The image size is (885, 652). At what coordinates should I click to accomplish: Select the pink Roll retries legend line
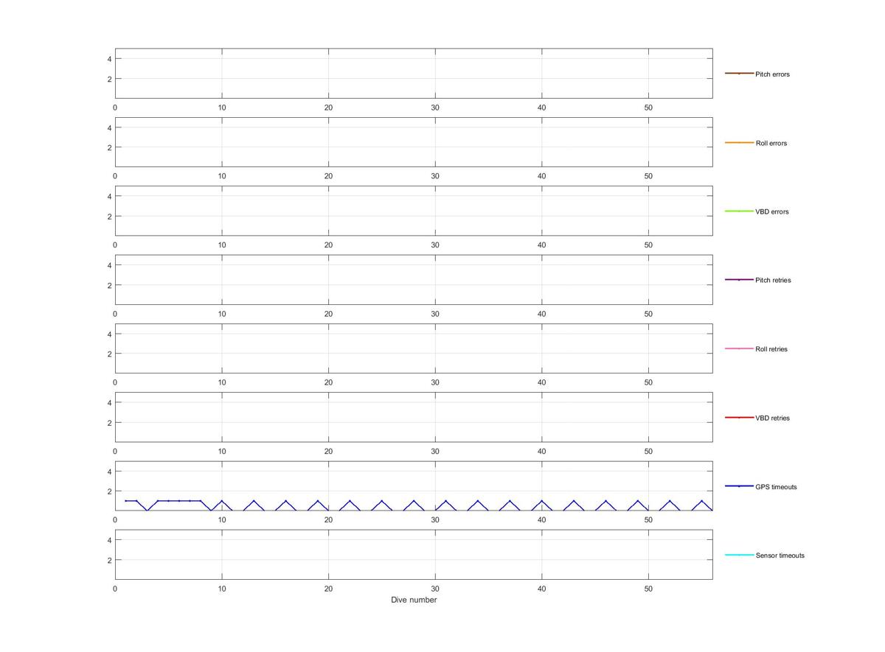click(739, 348)
